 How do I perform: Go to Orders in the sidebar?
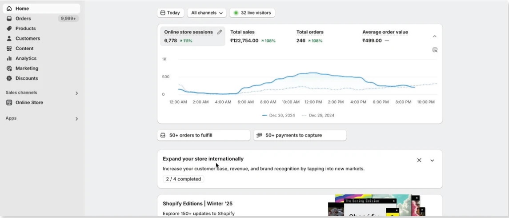tap(41, 19)
